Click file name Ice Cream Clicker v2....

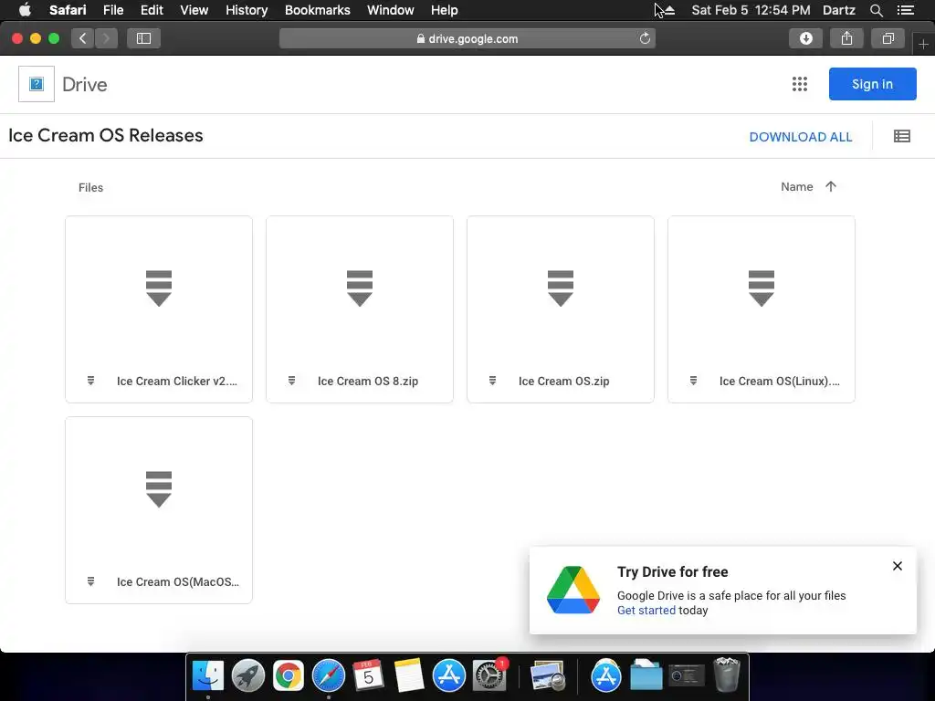click(x=177, y=381)
